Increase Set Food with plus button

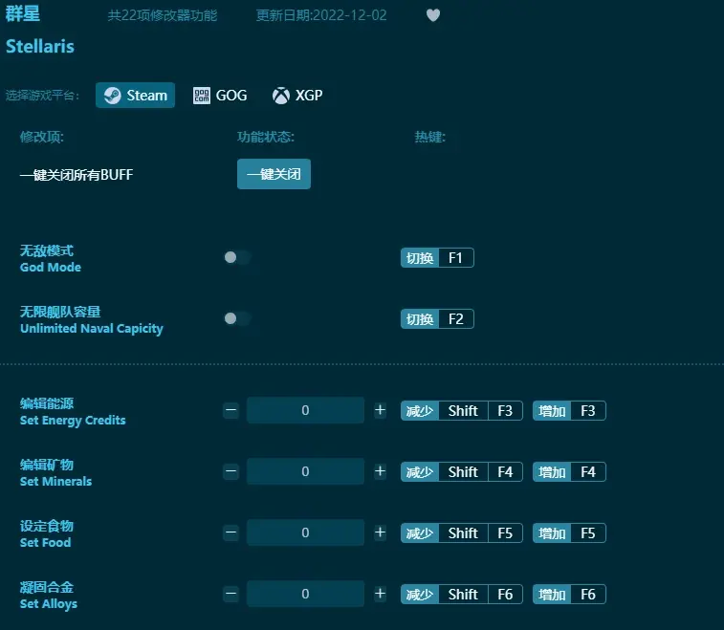(x=380, y=532)
